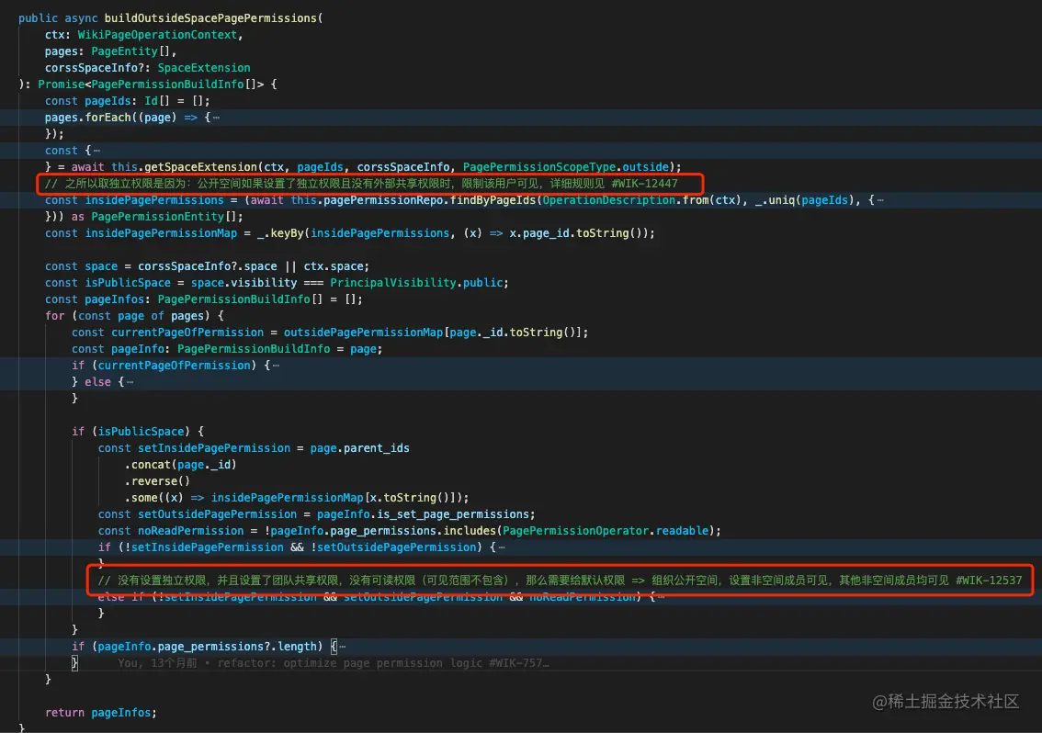Click the getSpaceExtension method call

pos(200,167)
